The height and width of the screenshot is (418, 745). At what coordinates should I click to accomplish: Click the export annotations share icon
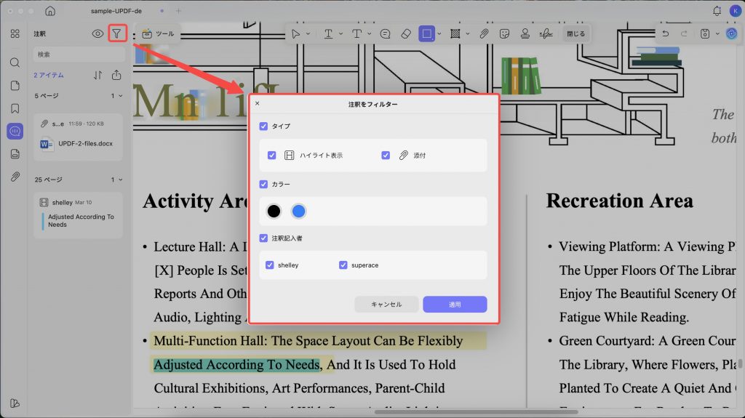click(x=116, y=75)
